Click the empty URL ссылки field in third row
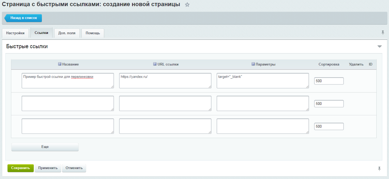 165,126
